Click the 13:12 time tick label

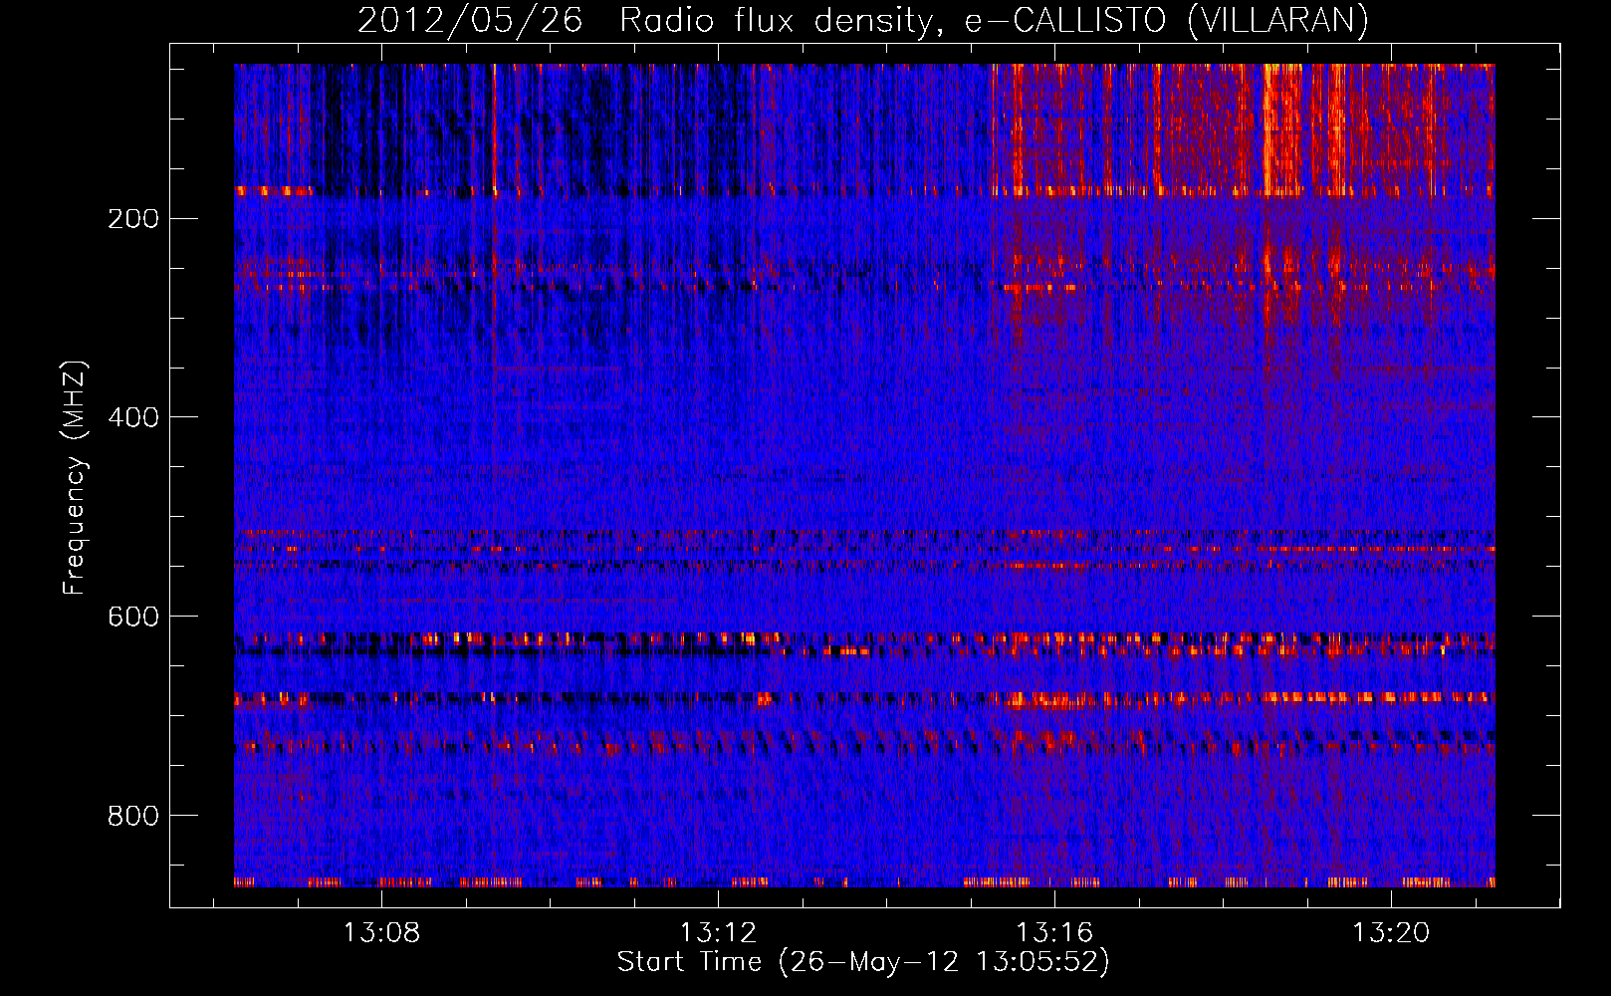coord(718,933)
